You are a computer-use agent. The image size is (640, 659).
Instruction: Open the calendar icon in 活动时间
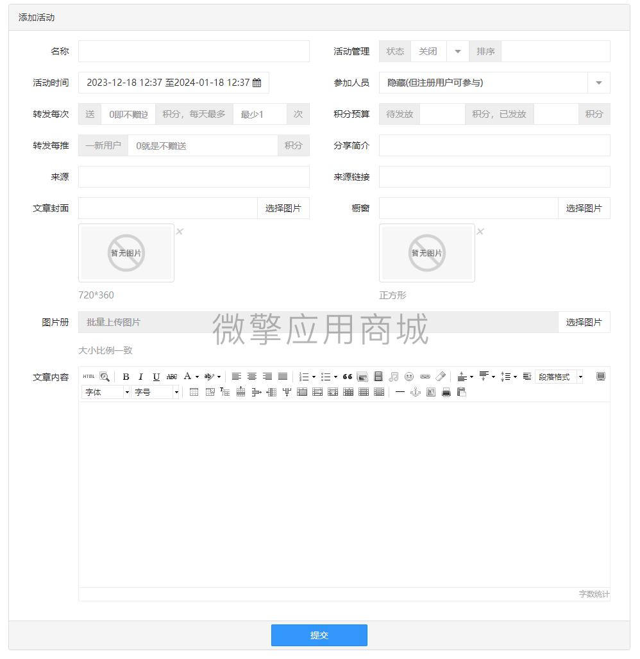(x=257, y=83)
